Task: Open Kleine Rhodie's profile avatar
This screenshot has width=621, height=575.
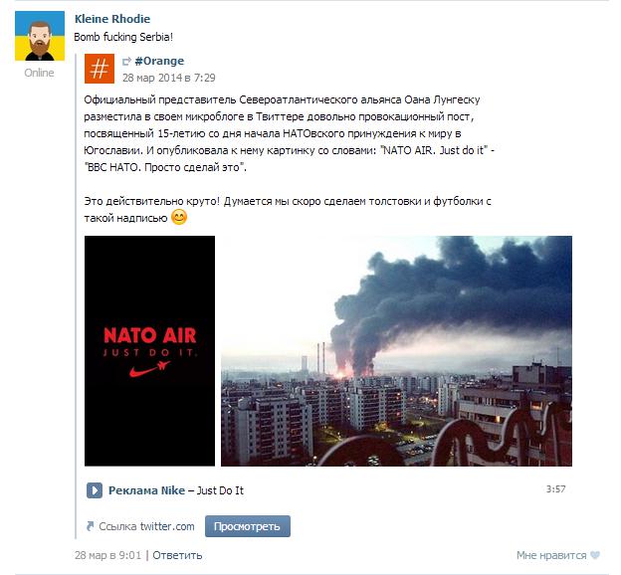Action: pyautogui.click(x=40, y=36)
